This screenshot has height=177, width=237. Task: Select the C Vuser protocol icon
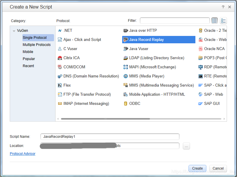[60, 49]
